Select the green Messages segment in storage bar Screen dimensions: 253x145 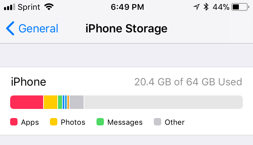pos(60,102)
